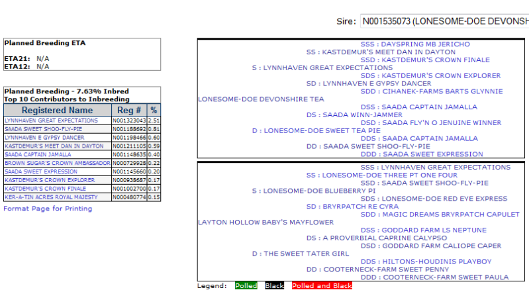Viewport: 529px width, 290px height.
Task: Click the % column header
Action: click(x=154, y=111)
